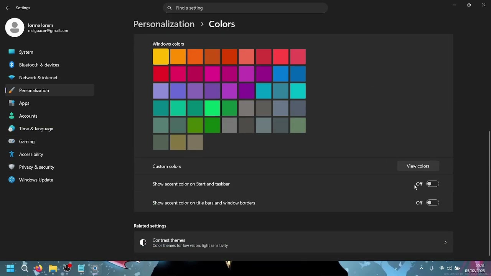Open Network & internet via its Wi-Fi icon

point(12,77)
